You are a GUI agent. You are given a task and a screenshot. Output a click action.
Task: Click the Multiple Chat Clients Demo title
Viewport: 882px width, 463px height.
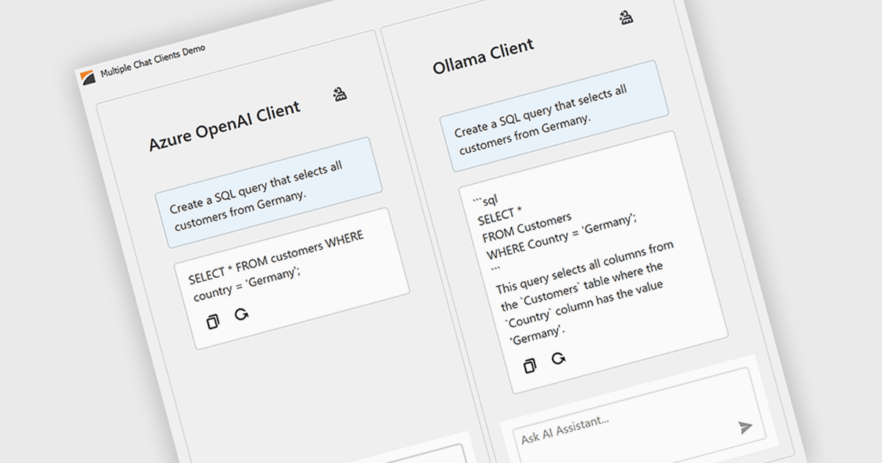pyautogui.click(x=153, y=61)
